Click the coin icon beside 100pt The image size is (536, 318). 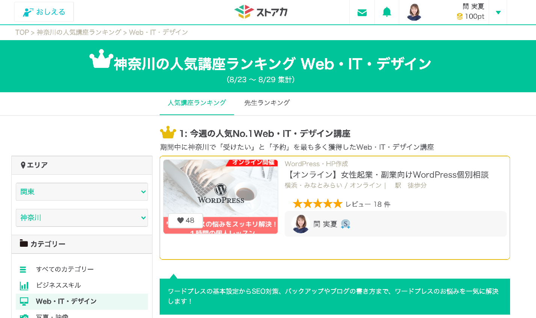pos(460,16)
